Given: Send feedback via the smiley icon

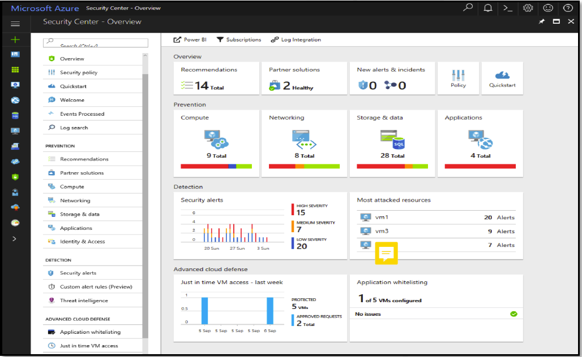Looking at the screenshot, I should pyautogui.click(x=547, y=8).
